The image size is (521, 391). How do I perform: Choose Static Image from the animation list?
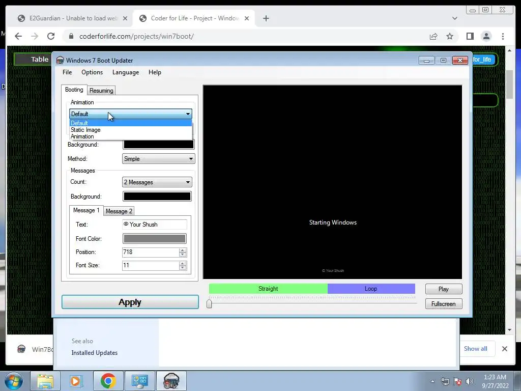131,130
